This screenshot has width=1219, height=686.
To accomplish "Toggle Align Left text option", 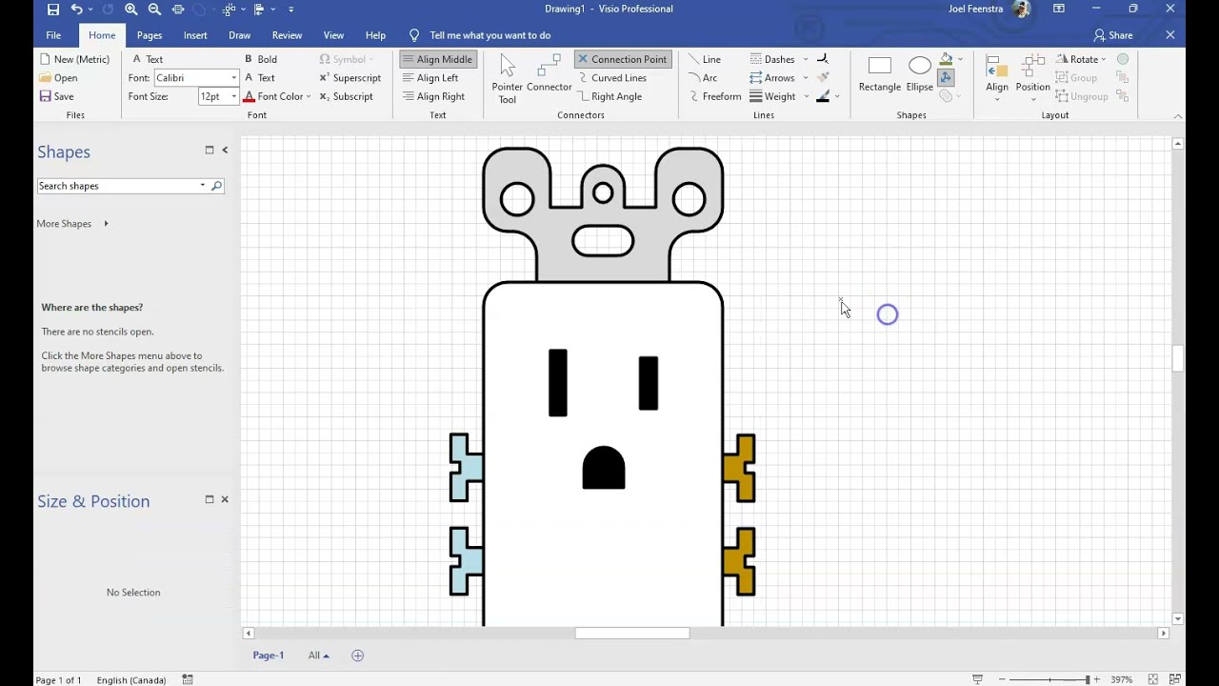I will point(430,78).
